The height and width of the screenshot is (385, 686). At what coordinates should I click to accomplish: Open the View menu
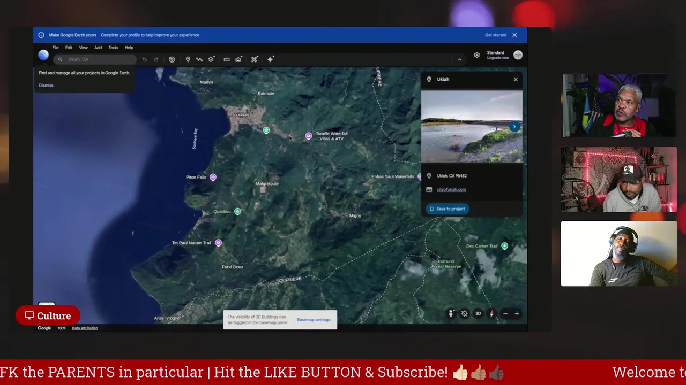click(x=83, y=48)
